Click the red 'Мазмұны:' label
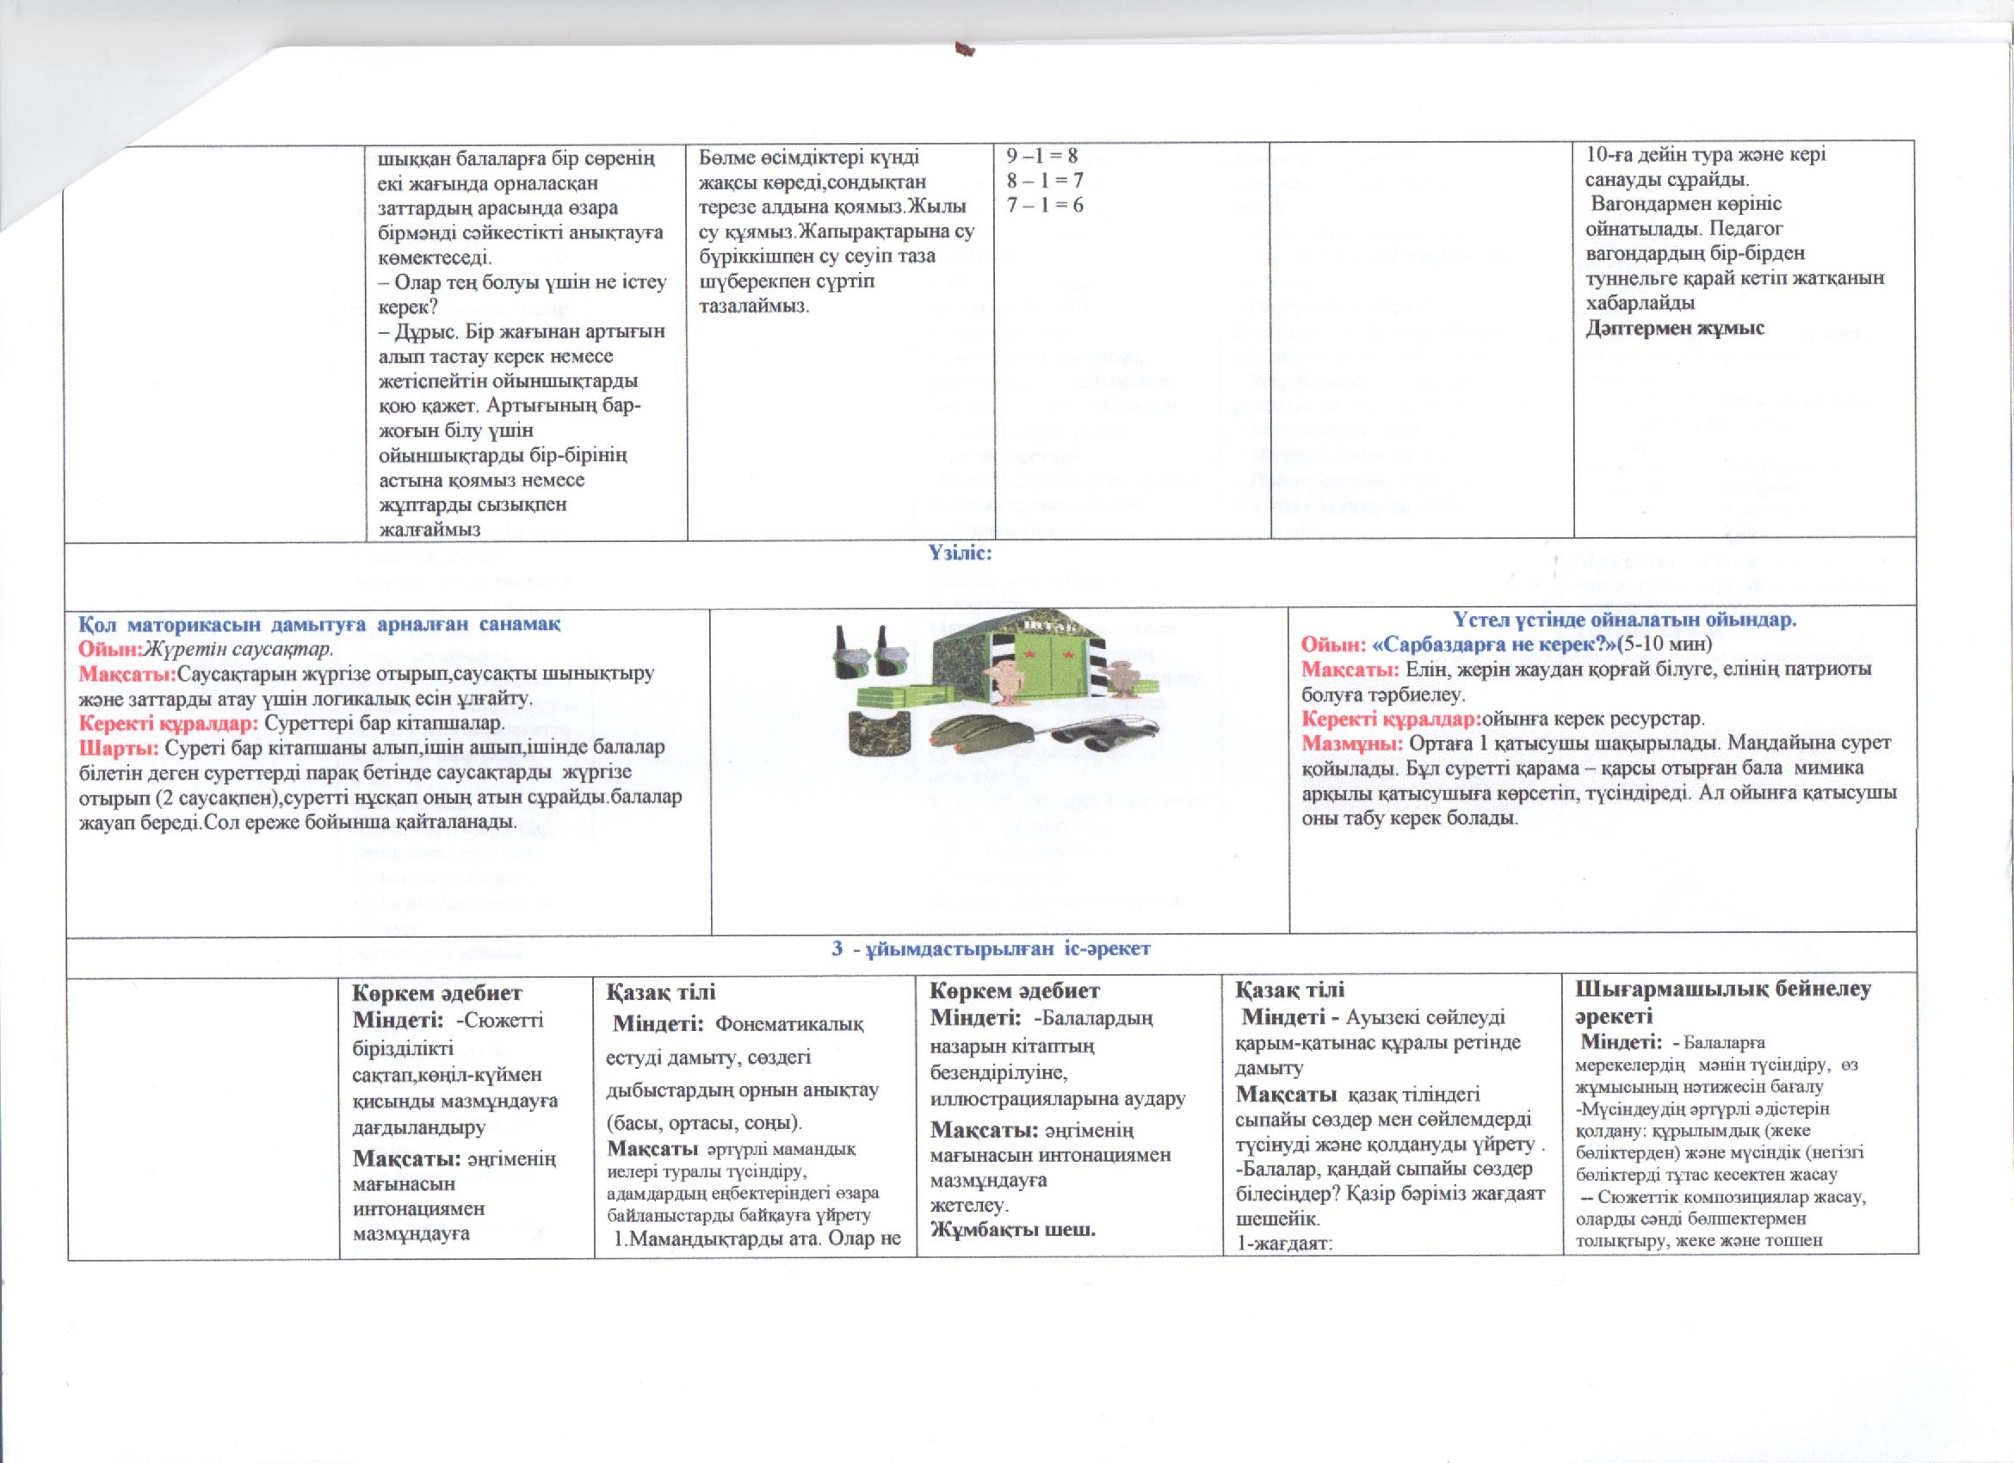Screen dimensions: 2014x1463 (x=1351, y=743)
